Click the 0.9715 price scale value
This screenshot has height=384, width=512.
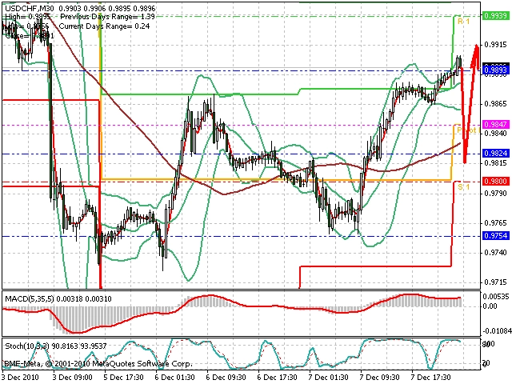point(496,282)
